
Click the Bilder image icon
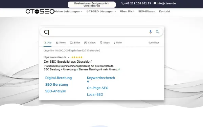[x=71, y=43]
